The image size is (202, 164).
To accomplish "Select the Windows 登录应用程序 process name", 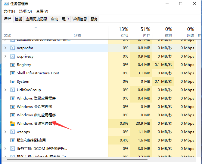I will click(x=36, y=98).
